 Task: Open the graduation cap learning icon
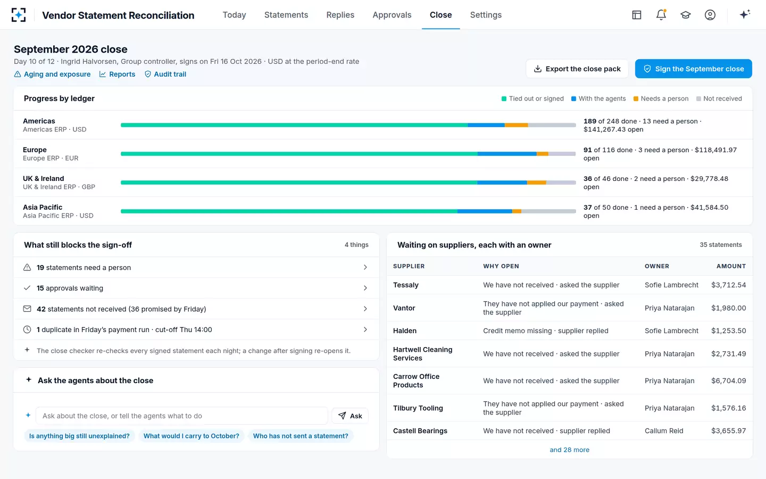[x=686, y=15]
